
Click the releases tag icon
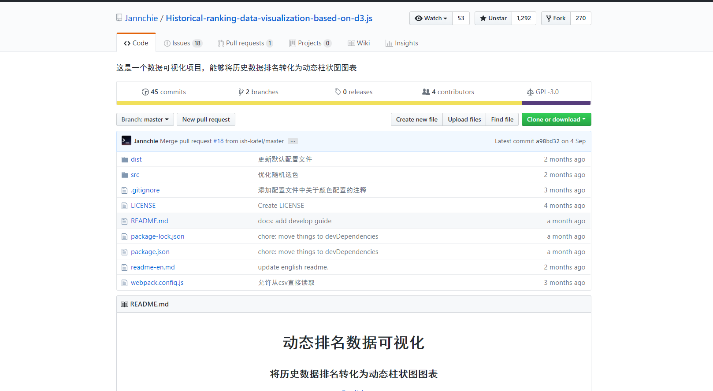(338, 92)
